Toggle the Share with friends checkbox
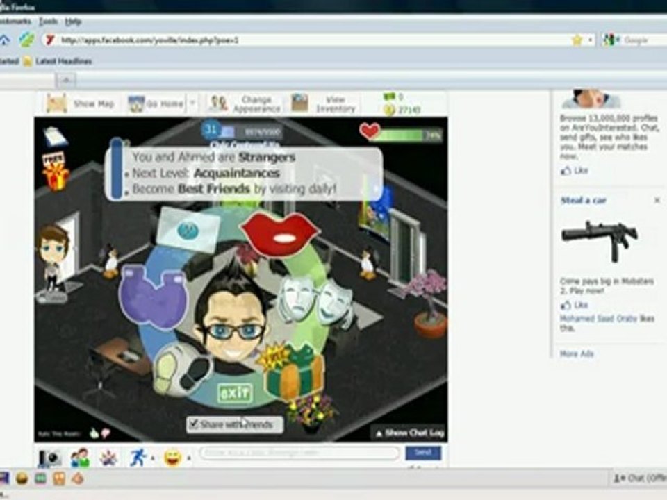 click(194, 424)
